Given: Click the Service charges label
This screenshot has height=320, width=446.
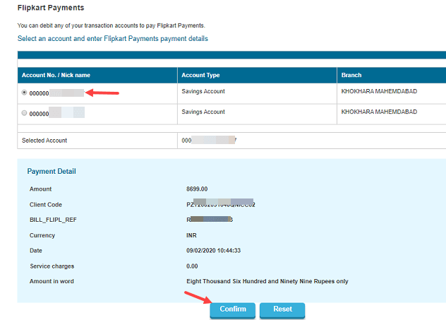Looking at the screenshot, I should [x=52, y=266].
